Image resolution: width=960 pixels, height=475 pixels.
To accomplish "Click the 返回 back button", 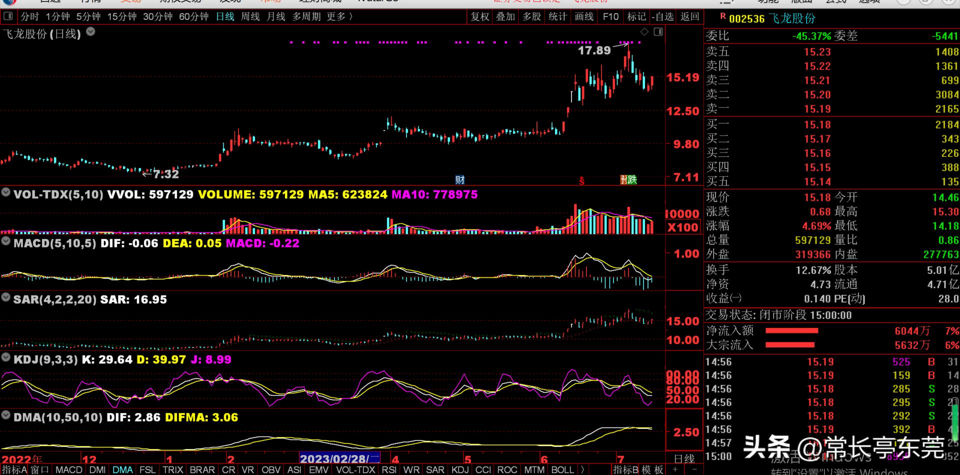I will [690, 16].
